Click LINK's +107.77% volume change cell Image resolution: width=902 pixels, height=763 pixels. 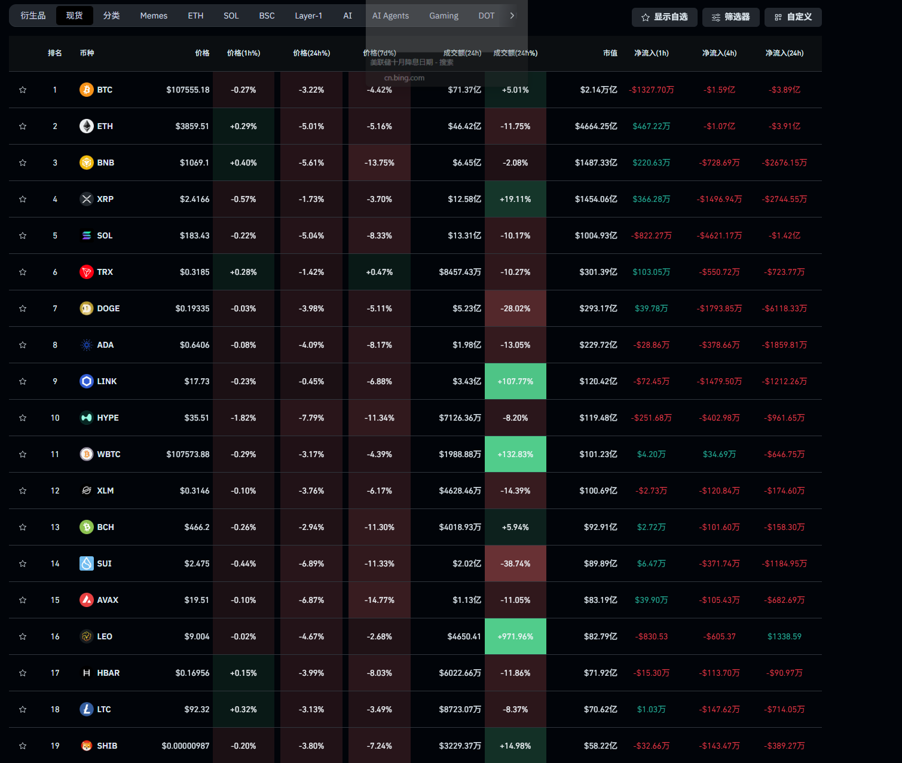pos(515,381)
